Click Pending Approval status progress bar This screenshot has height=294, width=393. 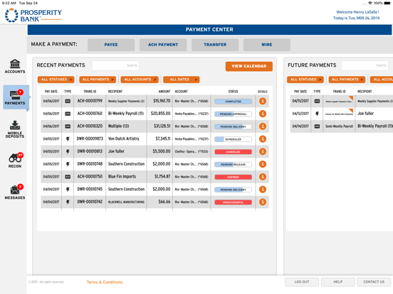(233, 114)
